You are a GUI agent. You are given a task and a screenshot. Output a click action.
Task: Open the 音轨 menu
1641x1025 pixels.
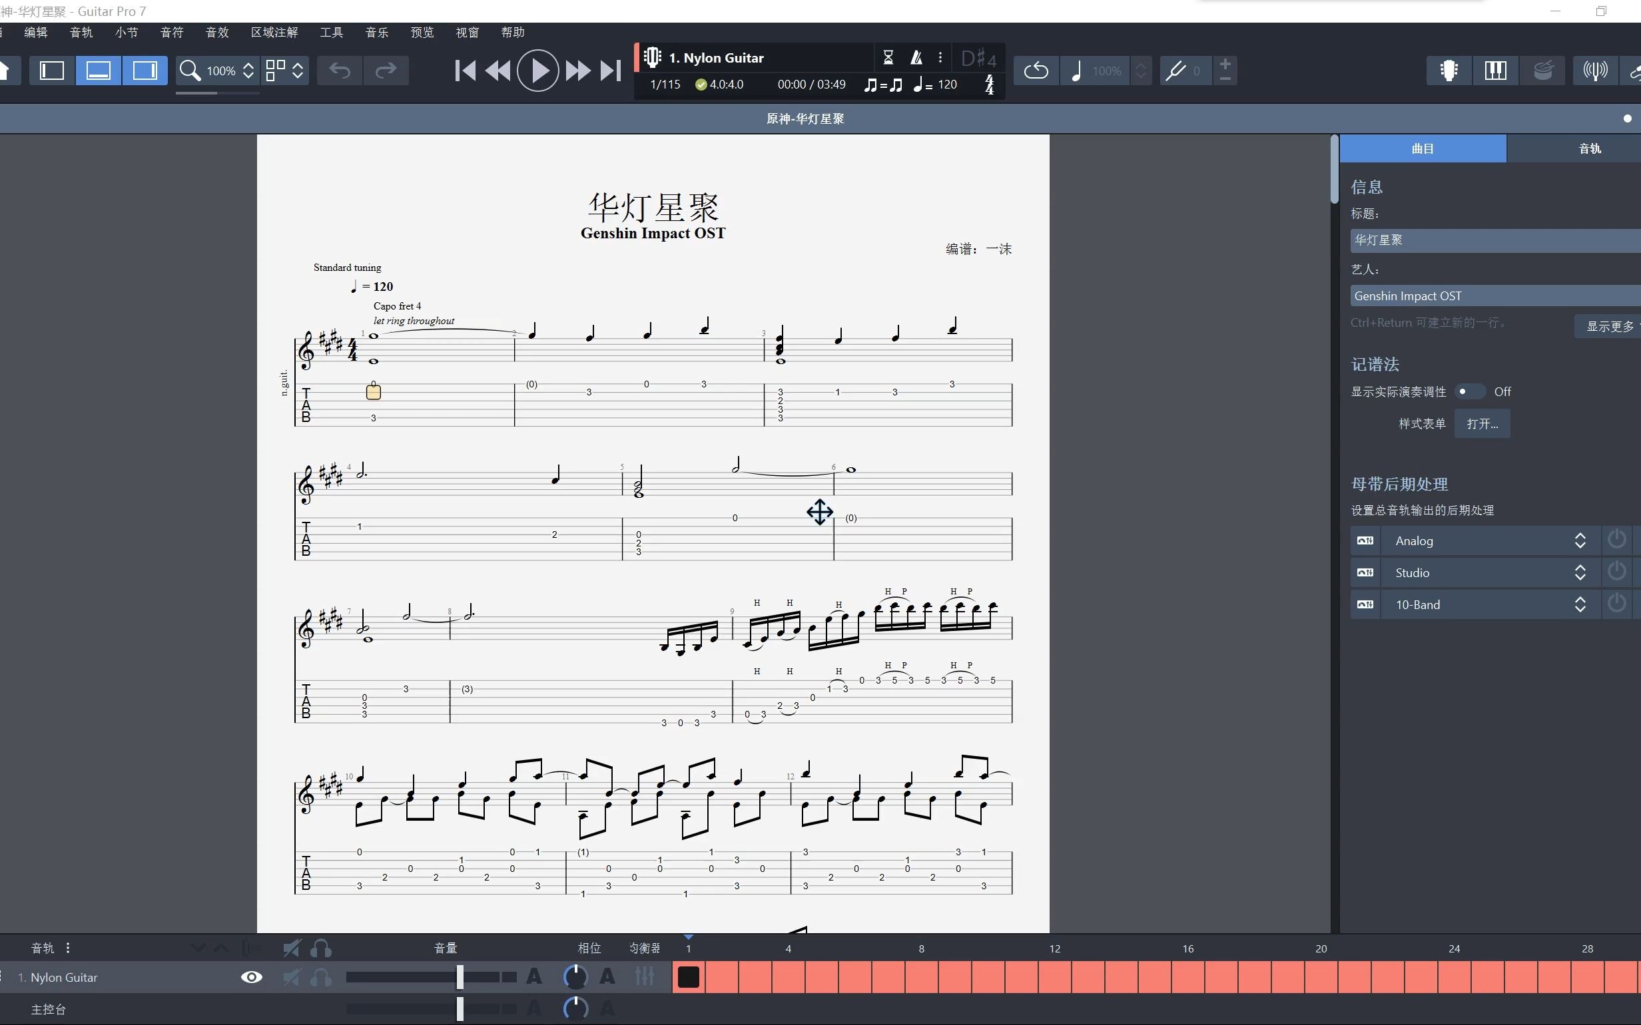(81, 33)
